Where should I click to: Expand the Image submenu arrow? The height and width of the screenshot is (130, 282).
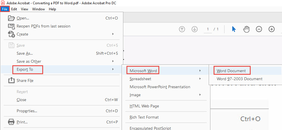200,94
